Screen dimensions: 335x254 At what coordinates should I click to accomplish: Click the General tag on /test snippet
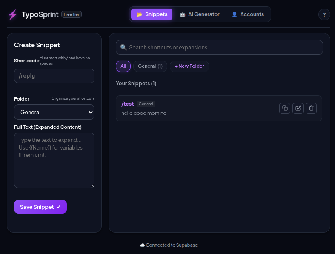(x=146, y=104)
